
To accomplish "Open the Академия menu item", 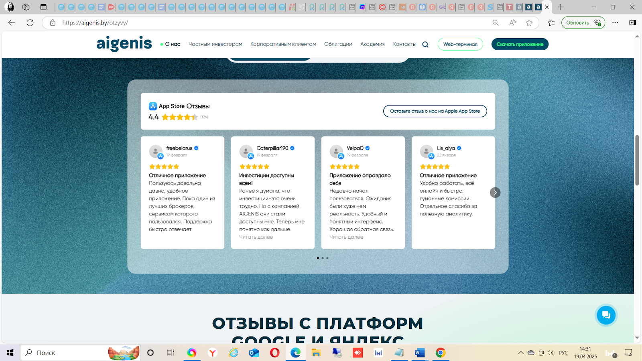I will click(x=372, y=44).
